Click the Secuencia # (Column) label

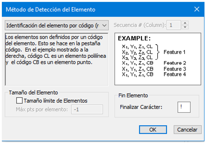click(140, 25)
